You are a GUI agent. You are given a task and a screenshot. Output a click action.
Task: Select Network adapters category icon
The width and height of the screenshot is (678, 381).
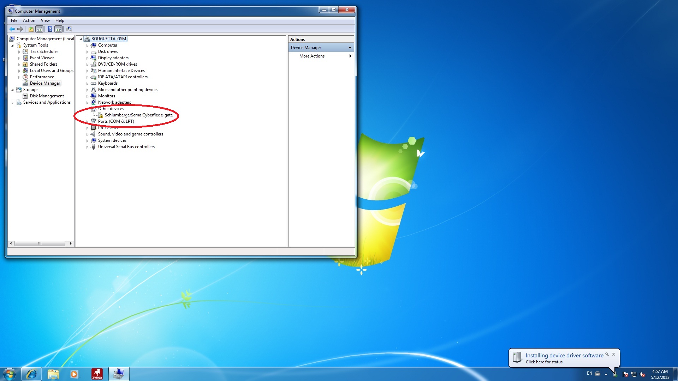[94, 102]
